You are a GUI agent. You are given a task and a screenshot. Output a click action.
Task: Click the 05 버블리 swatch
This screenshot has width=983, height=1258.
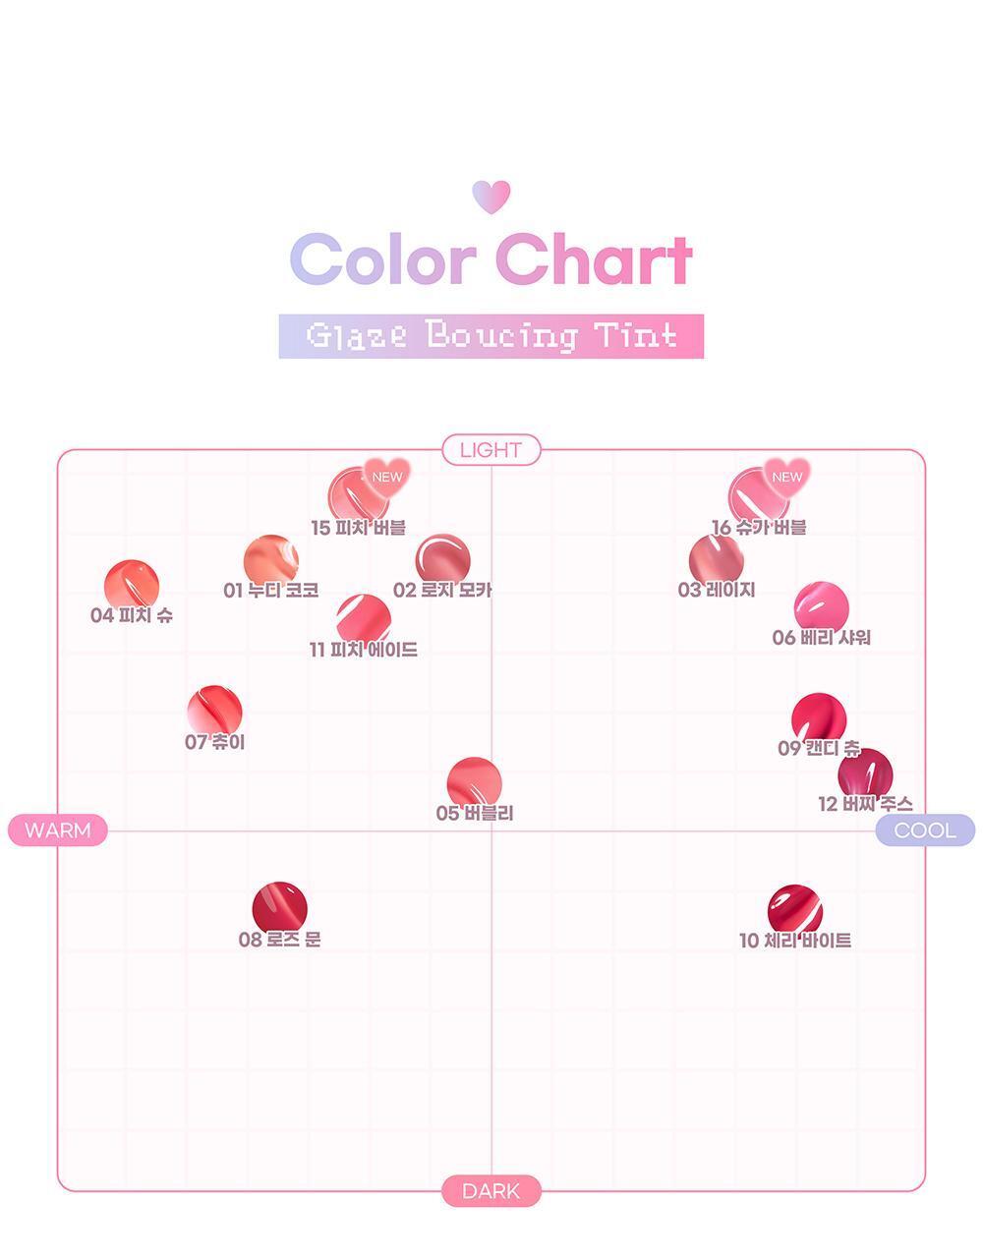point(474,783)
